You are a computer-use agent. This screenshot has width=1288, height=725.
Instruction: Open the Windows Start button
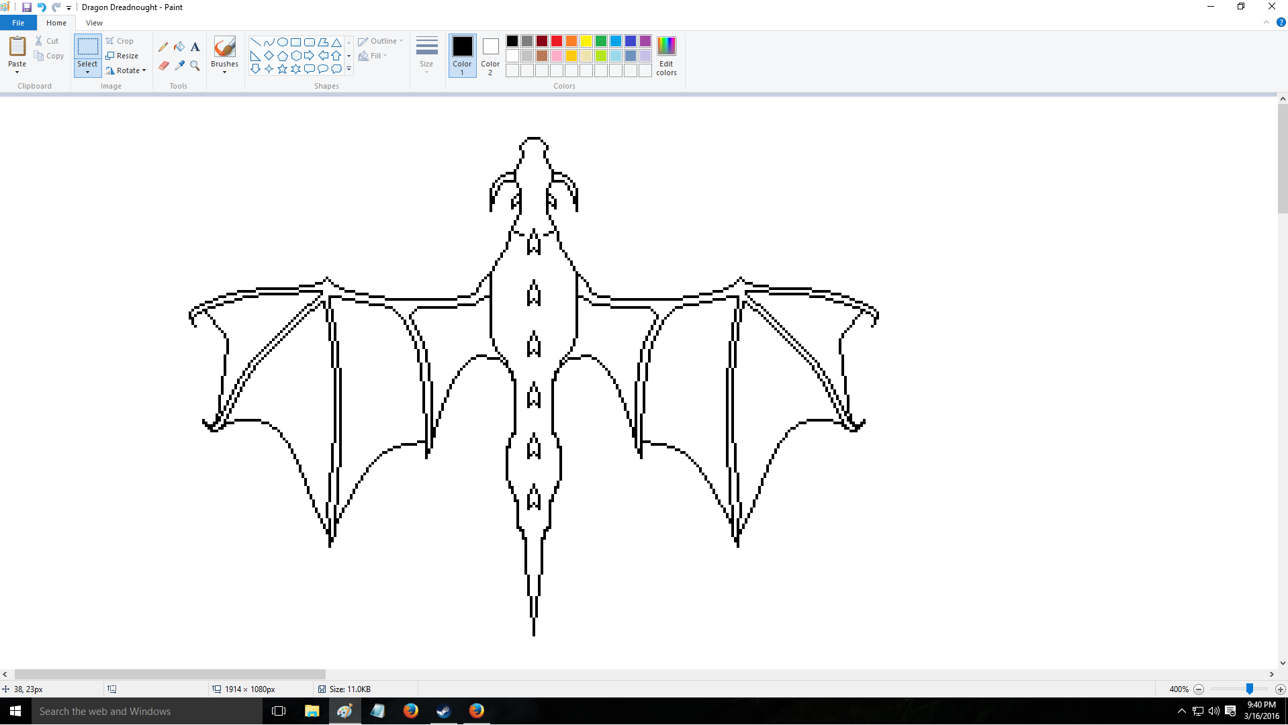pyautogui.click(x=15, y=711)
